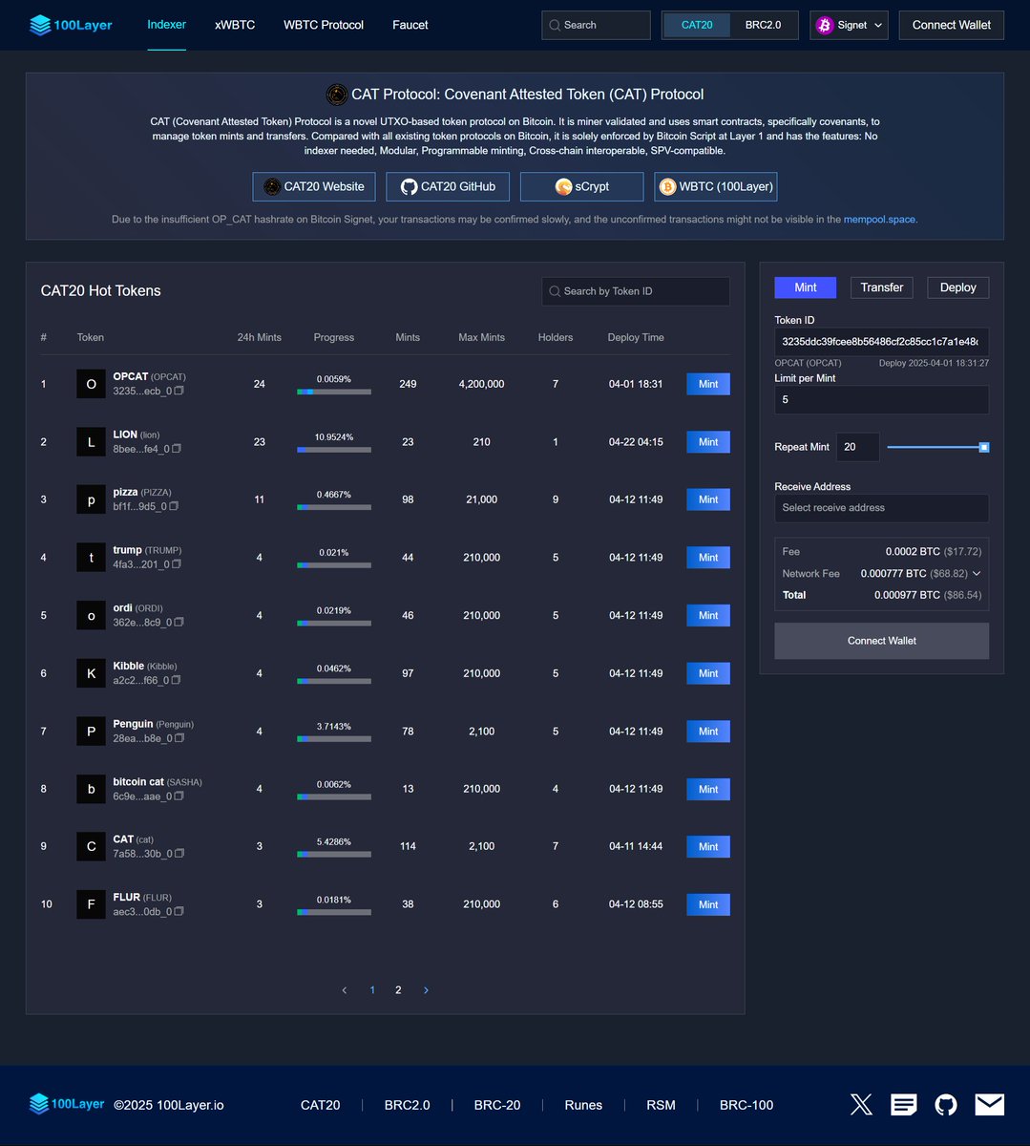Open the Faucet tab
Viewport: 1030px width, 1146px height.
click(x=410, y=25)
